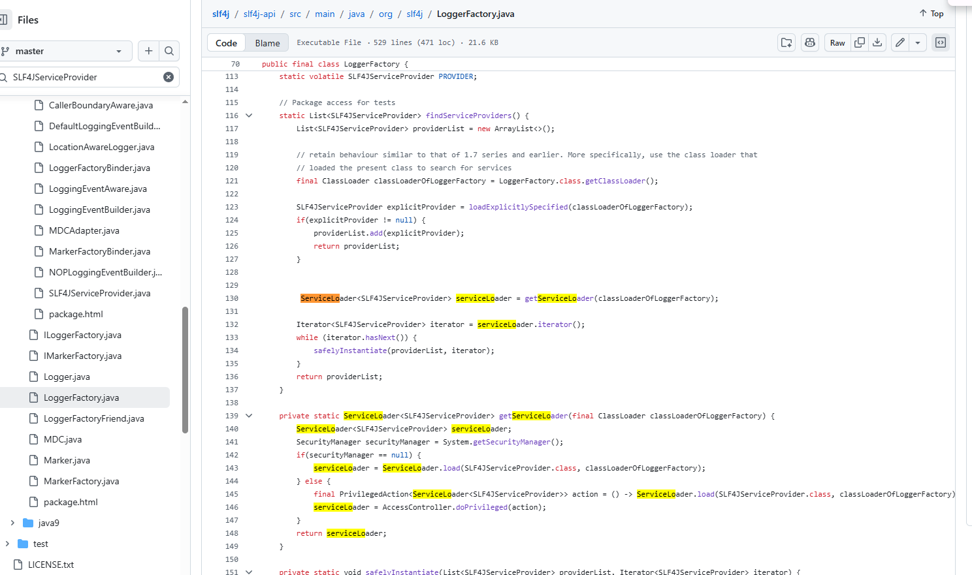Open MarkerFactoryBinder.java file
Screen dimensions: 972x575
99,251
